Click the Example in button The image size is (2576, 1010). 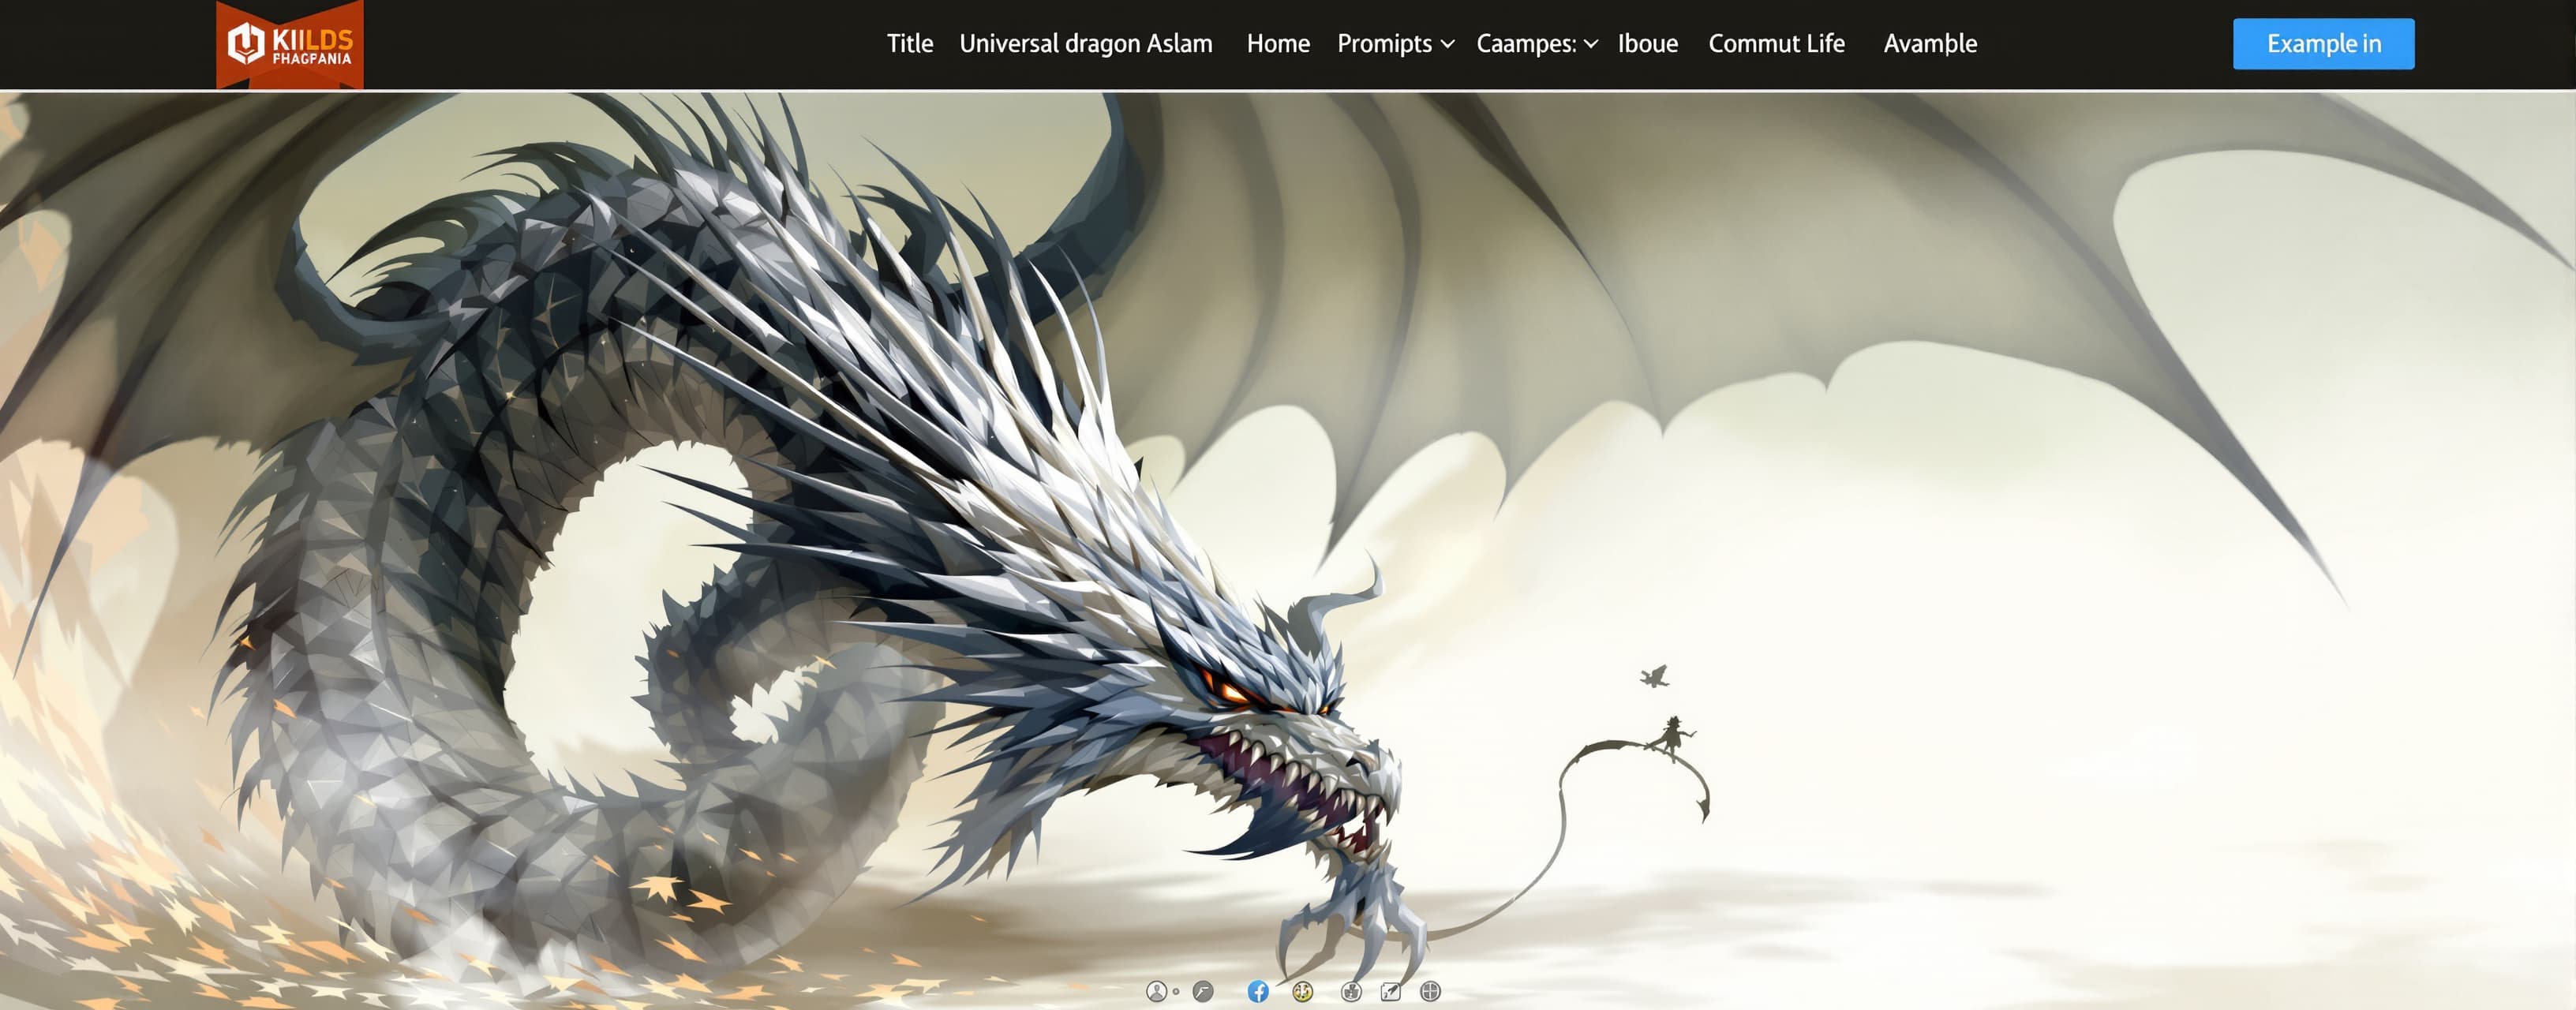[2323, 44]
